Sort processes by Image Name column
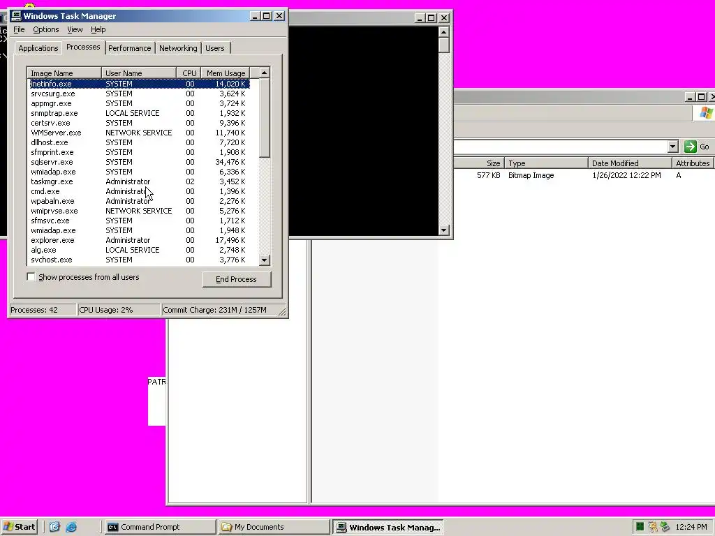The width and height of the screenshot is (715, 536). coord(64,73)
